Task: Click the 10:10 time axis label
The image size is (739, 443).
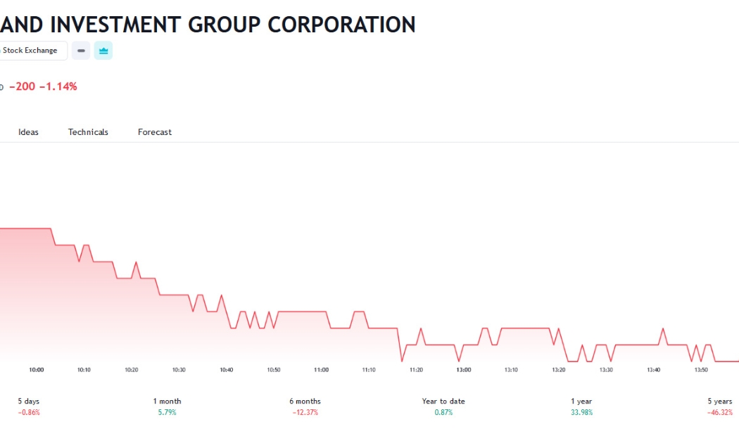Action: [x=84, y=370]
